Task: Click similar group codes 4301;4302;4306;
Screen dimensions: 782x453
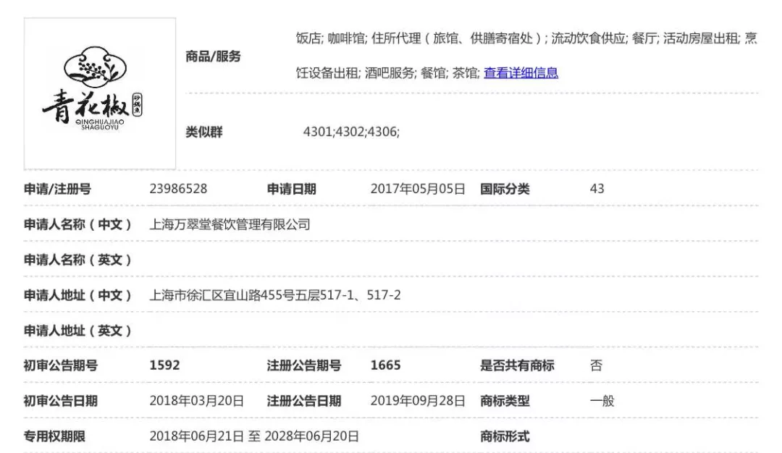Action: click(x=352, y=132)
